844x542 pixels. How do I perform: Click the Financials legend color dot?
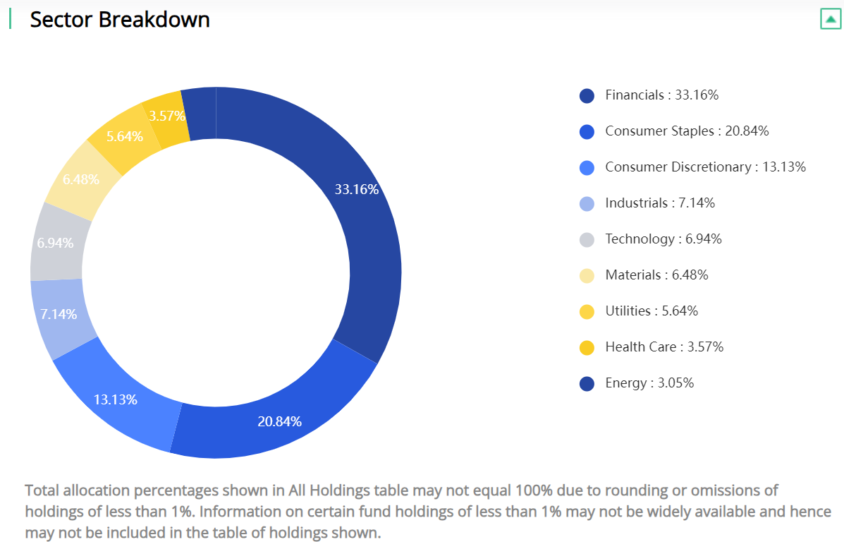click(x=587, y=95)
